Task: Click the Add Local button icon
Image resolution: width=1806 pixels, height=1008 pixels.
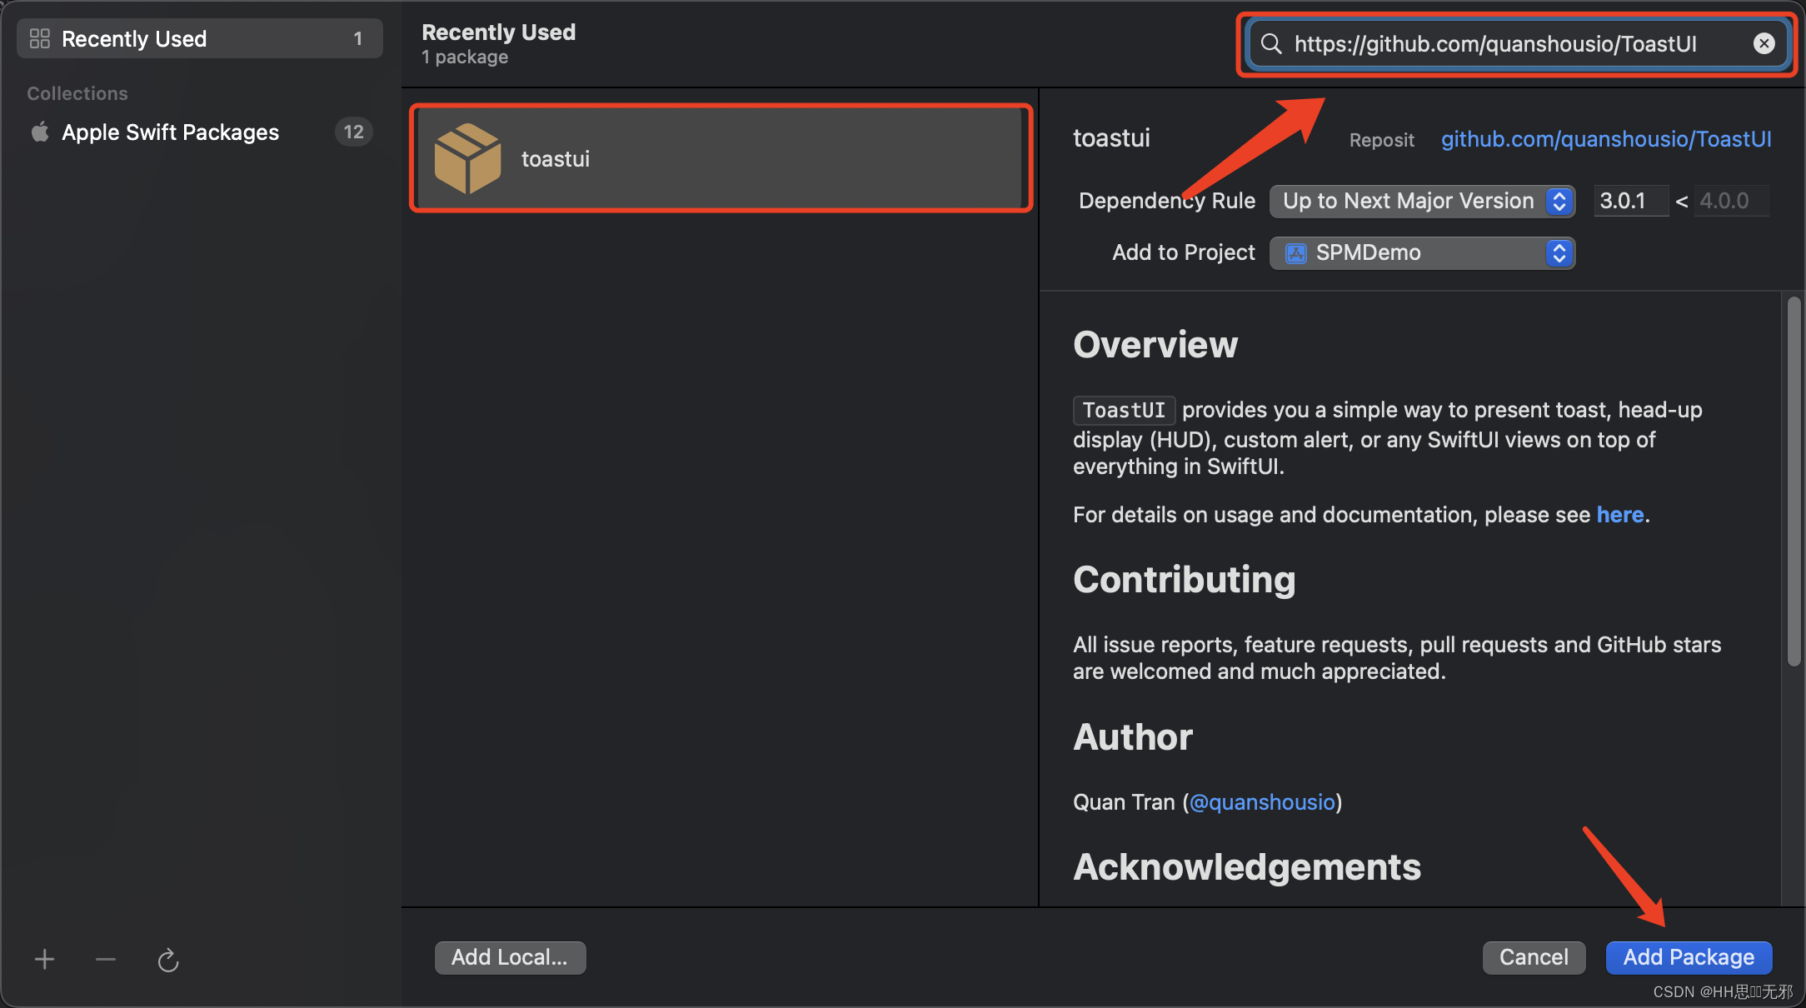Action: (x=510, y=956)
